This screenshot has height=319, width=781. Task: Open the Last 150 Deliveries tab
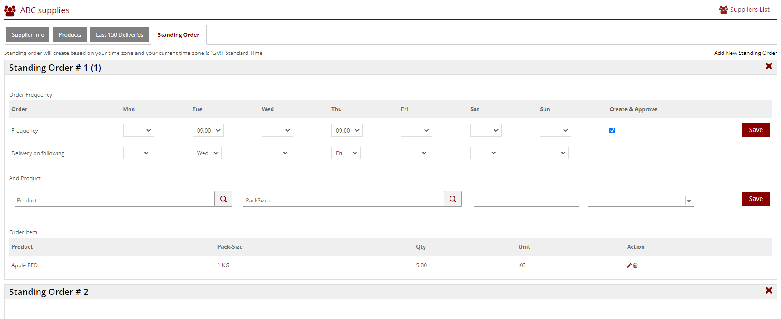tap(119, 35)
